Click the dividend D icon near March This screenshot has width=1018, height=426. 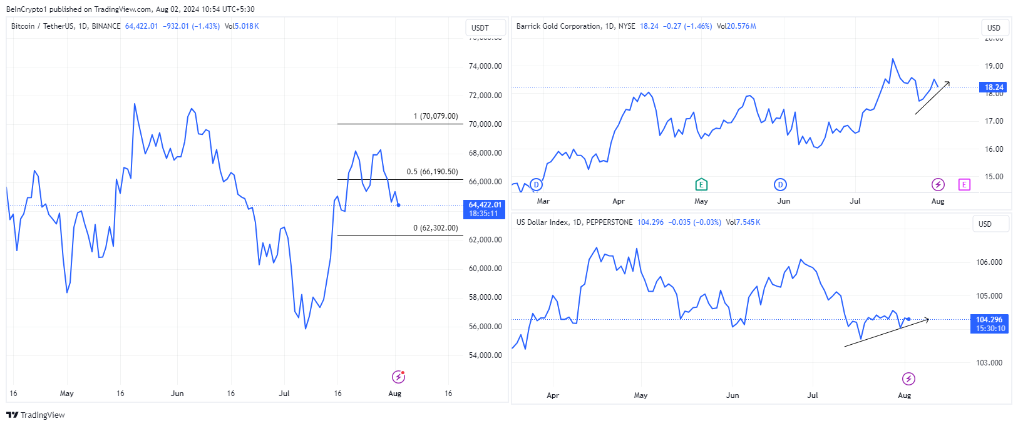pos(536,184)
